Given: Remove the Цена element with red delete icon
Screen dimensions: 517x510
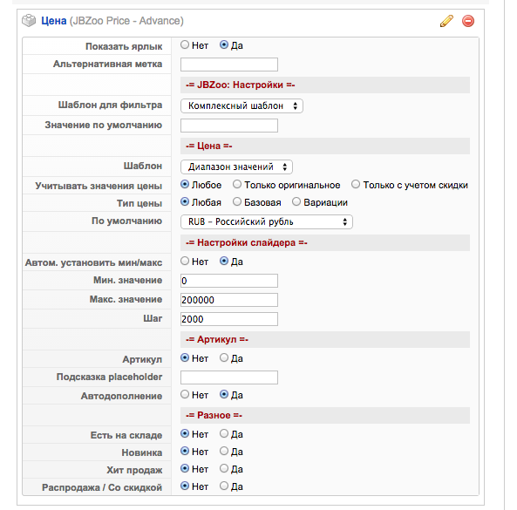Looking at the screenshot, I should click(x=468, y=21).
